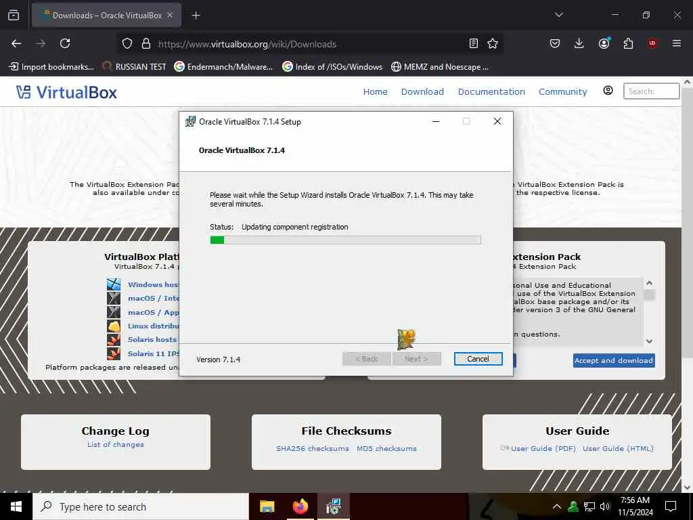693x520 pixels.
Task: Click the site padlock icon
Action: tap(146, 43)
